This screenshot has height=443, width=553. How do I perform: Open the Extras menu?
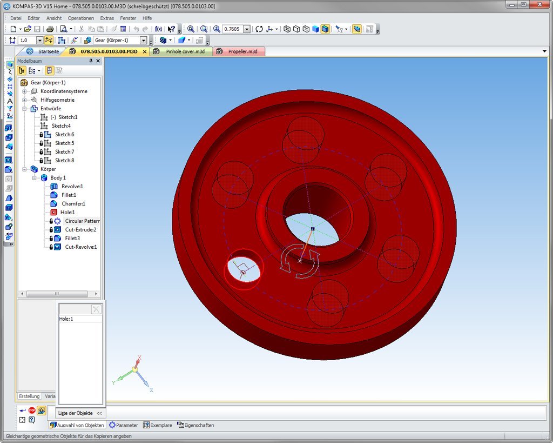(107, 18)
